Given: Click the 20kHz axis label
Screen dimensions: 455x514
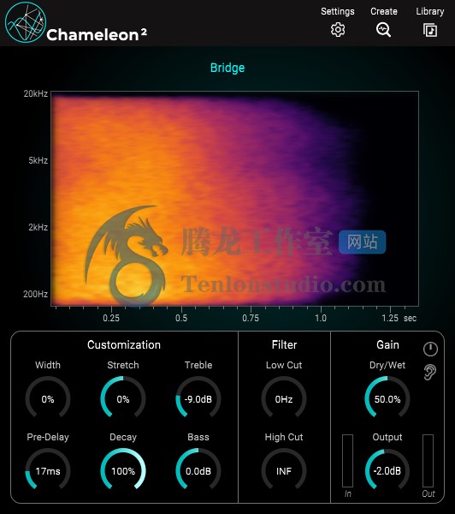Looking at the screenshot, I should [35, 93].
